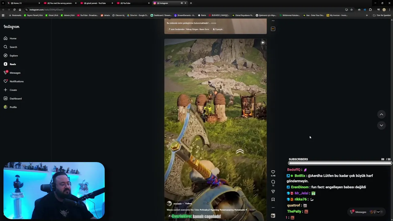The width and height of the screenshot is (393, 221).
Task: Open the tab search dropdown
Action: pyautogui.click(x=3, y=3)
